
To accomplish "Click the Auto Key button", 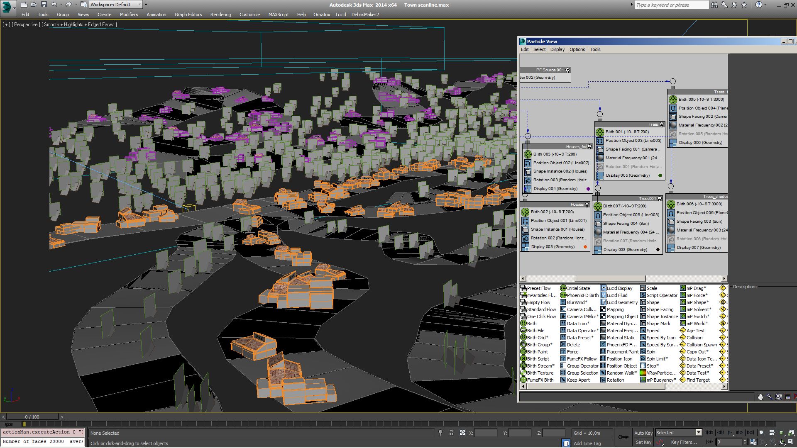I will click(x=643, y=433).
